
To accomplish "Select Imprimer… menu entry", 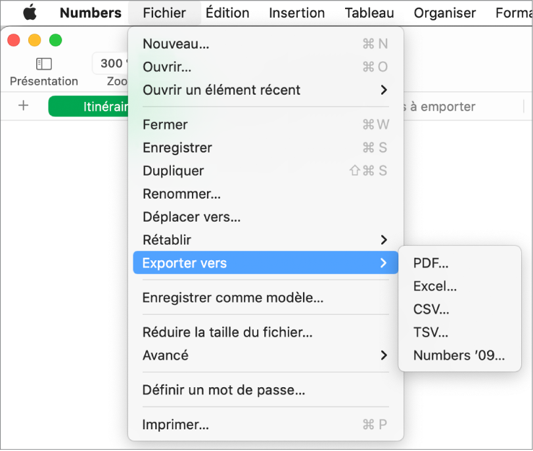I will pos(175,425).
